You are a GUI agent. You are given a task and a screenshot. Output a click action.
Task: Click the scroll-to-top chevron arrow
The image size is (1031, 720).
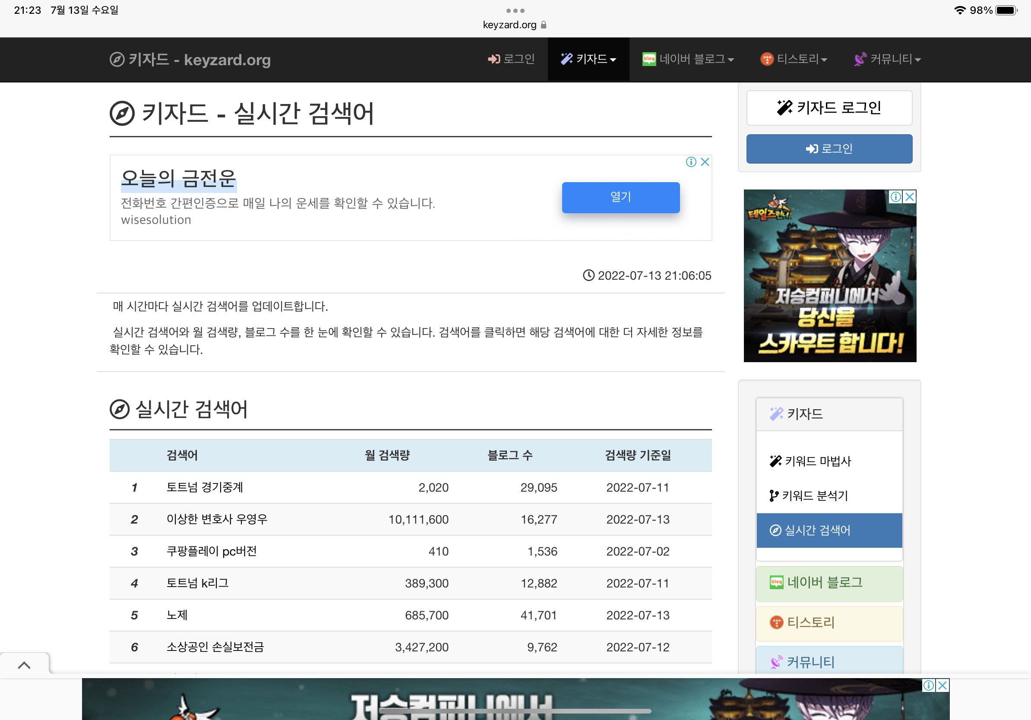24,665
